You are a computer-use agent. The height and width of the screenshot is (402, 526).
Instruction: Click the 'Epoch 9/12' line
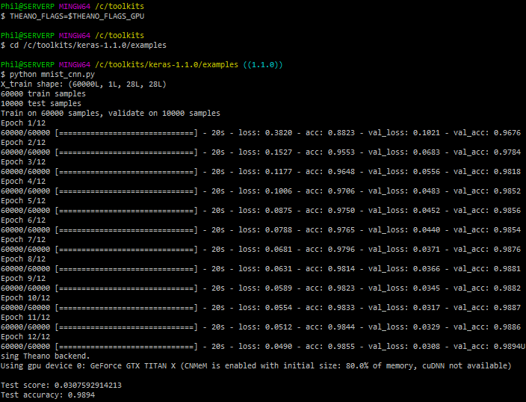[x=23, y=279]
